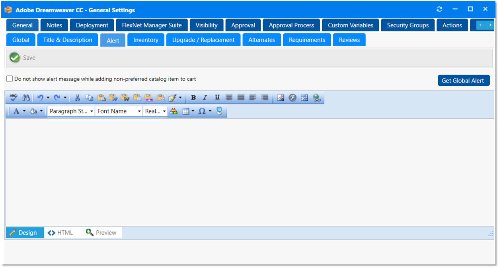Toggle Italic formatting
Screen dimensions: 499x268
point(205,98)
